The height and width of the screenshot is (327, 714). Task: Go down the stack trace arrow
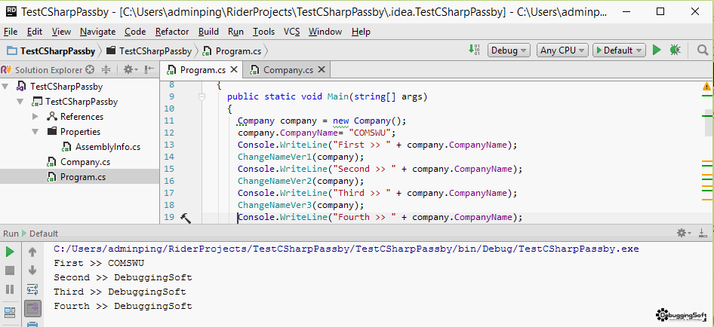pyautogui.click(x=32, y=270)
